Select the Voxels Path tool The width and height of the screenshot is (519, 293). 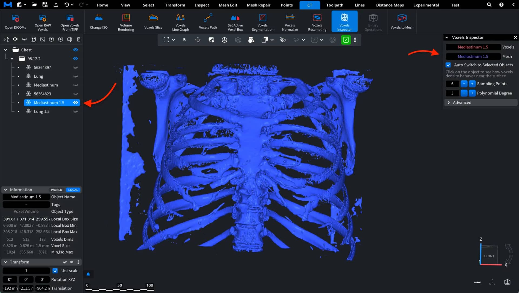(208, 22)
